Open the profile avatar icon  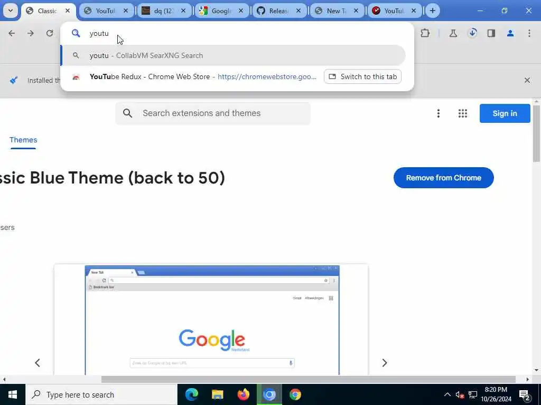pos(510,33)
